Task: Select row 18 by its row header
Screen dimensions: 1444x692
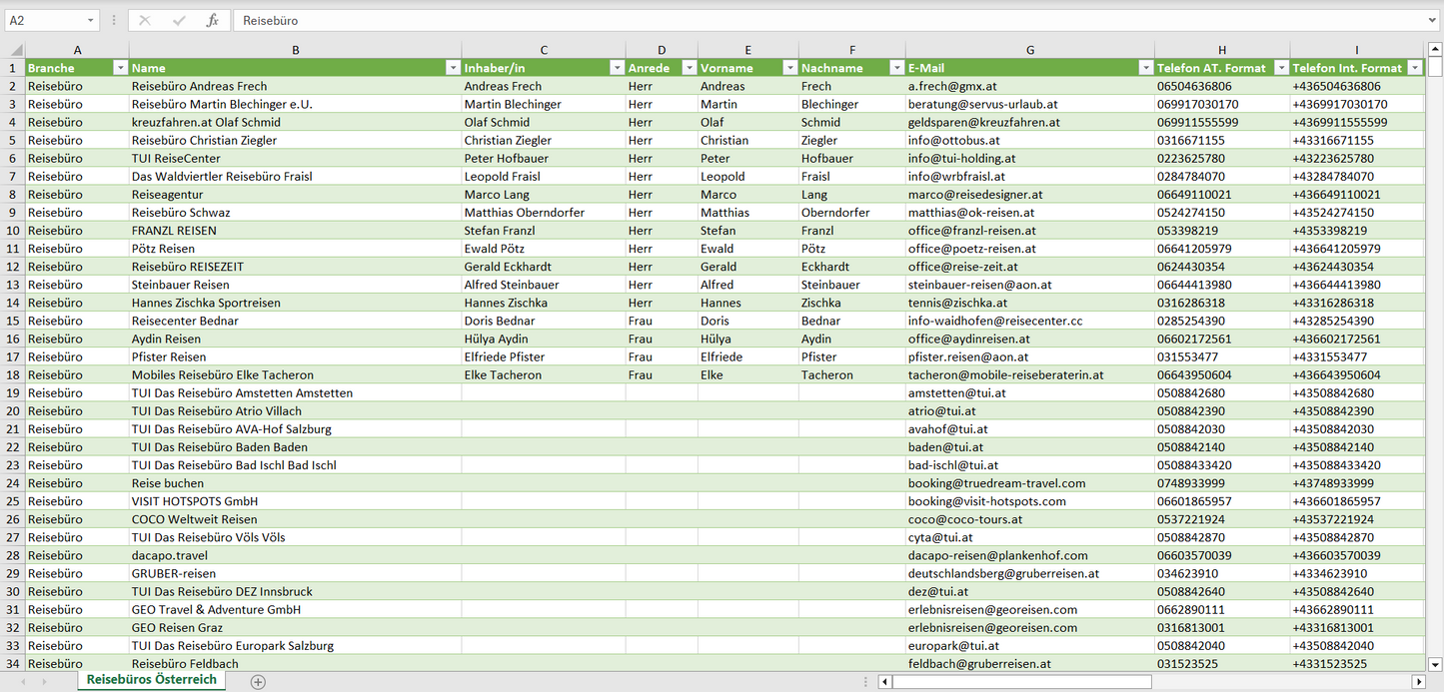Action: coord(12,374)
